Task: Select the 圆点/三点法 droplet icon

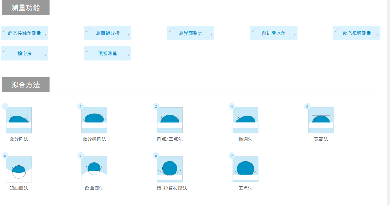Action: pos(170,120)
